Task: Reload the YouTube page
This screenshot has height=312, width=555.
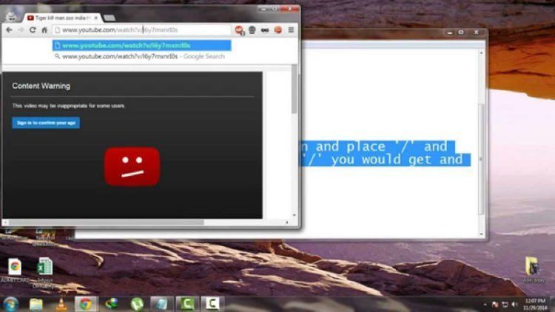Action: 33,30
